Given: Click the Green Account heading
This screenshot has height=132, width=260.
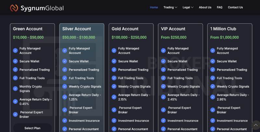Looking at the screenshot, I should (28, 29).
